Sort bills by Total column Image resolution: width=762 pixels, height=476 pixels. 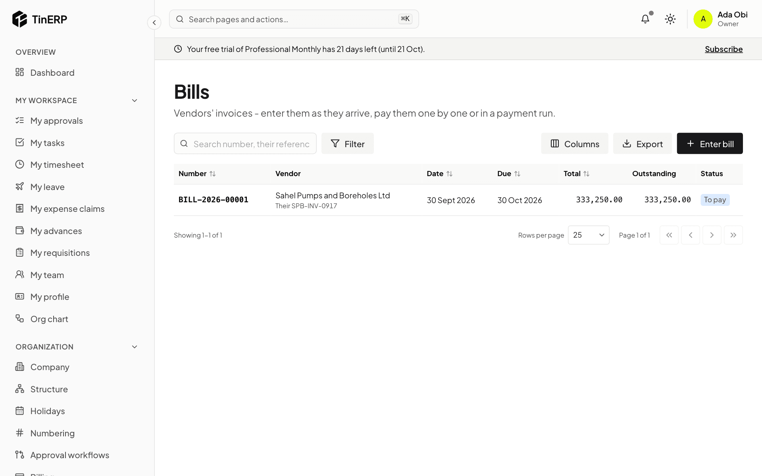coord(577,174)
